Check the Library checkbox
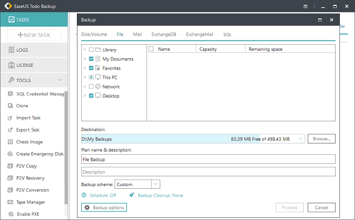Image resolution: width=355 pixels, height=220 pixels. [x=91, y=50]
